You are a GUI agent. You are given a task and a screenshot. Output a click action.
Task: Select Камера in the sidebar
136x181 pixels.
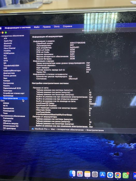pyautogui.click(x=6, y=81)
